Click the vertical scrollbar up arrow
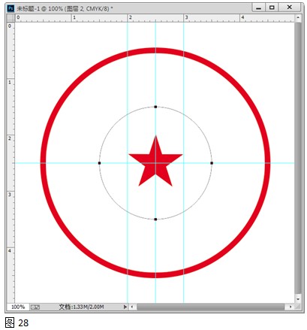This screenshot has height=330, width=307. click(298, 18)
